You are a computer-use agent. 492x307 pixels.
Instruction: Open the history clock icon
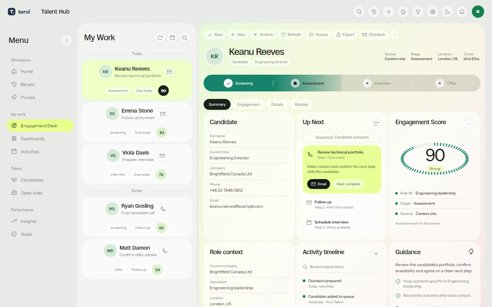pos(374,12)
